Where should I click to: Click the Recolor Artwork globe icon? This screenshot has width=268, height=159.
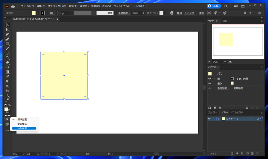pyautogui.click(x=172, y=13)
